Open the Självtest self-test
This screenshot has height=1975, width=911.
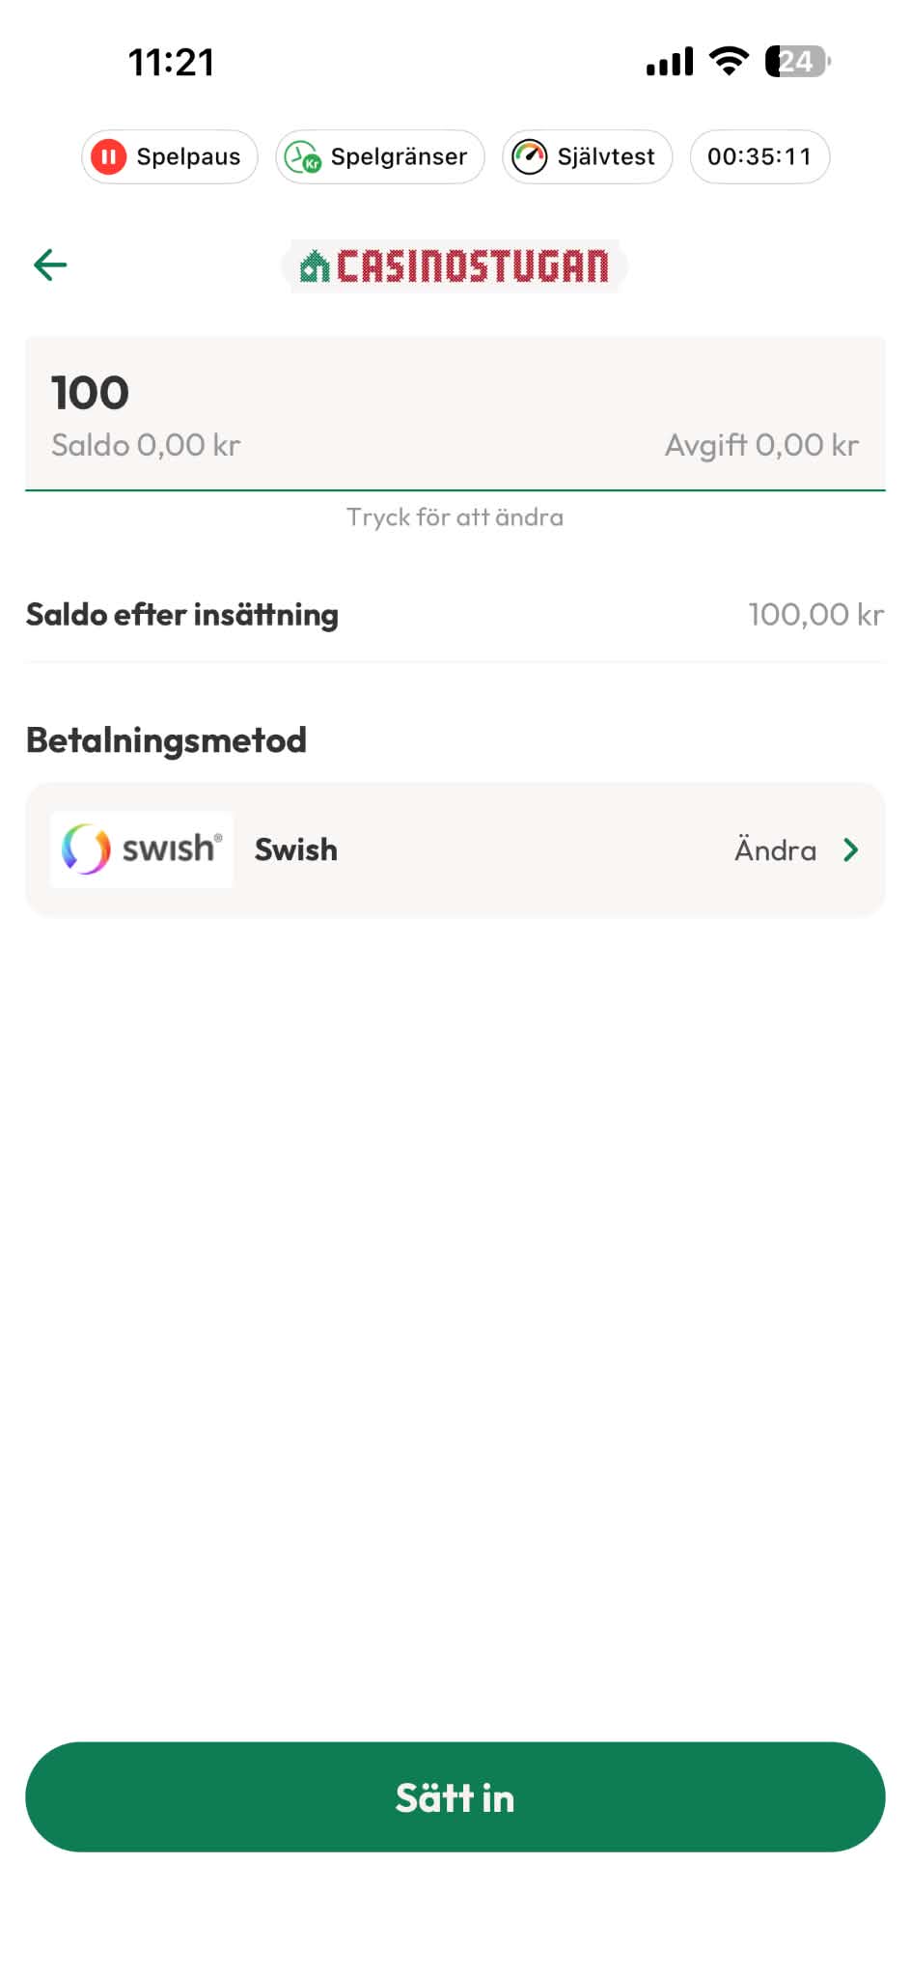pos(587,156)
